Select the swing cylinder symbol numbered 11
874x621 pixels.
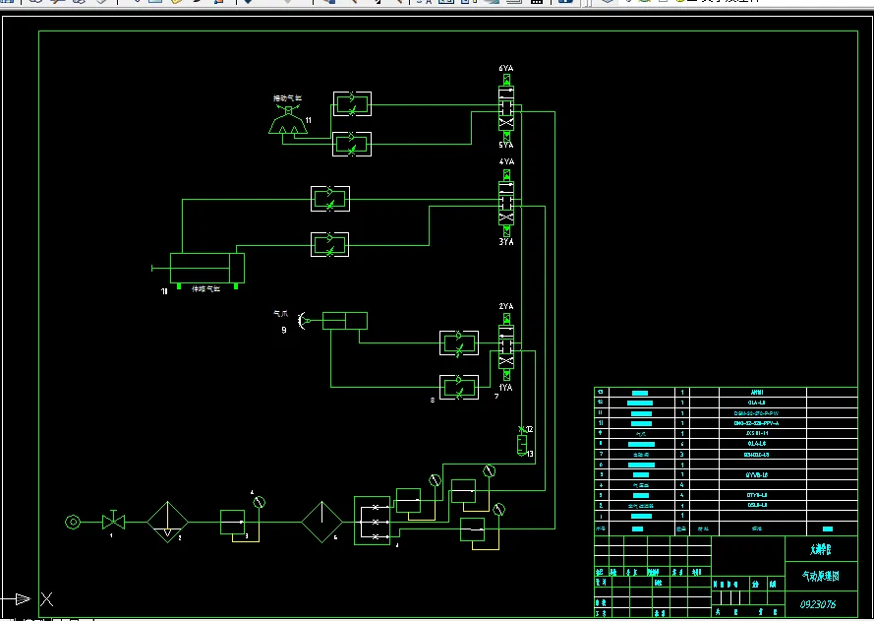288,121
